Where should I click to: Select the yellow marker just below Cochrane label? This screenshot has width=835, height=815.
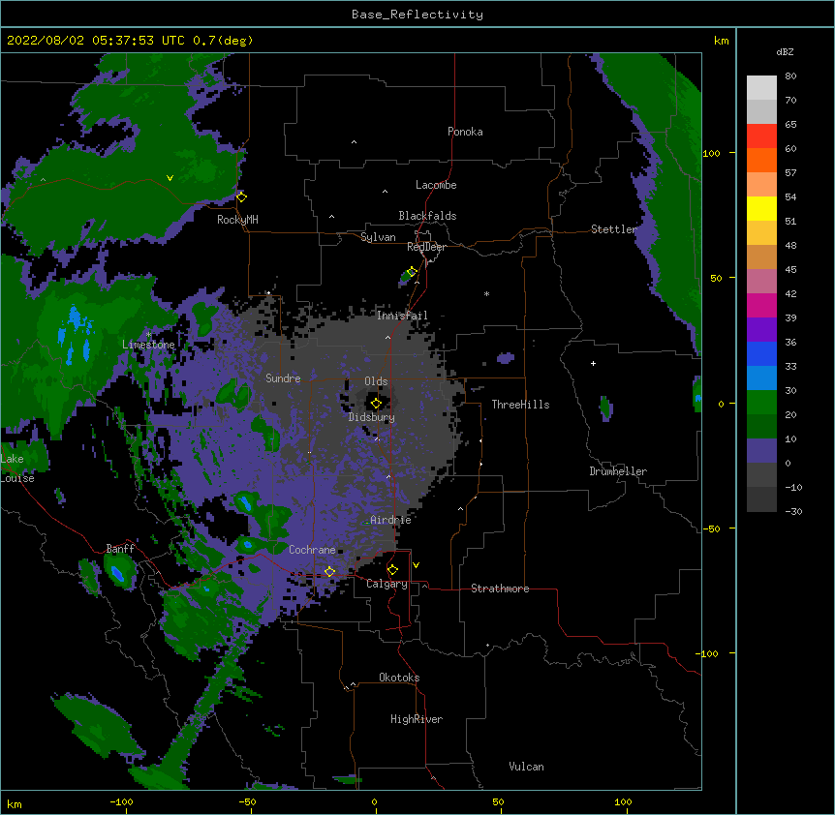tap(329, 571)
